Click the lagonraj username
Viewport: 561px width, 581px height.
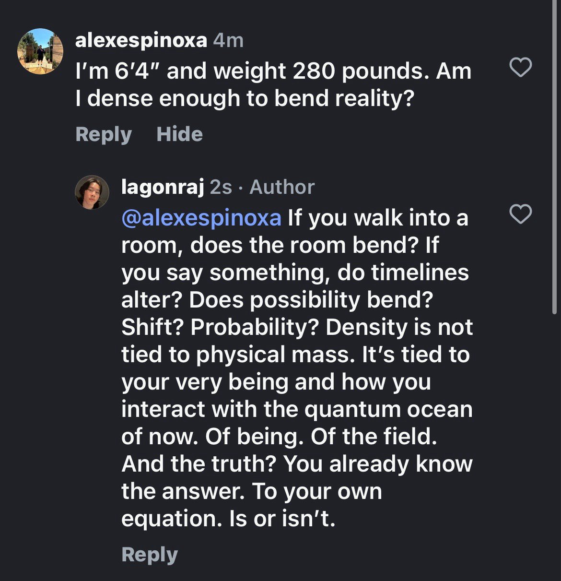point(163,187)
